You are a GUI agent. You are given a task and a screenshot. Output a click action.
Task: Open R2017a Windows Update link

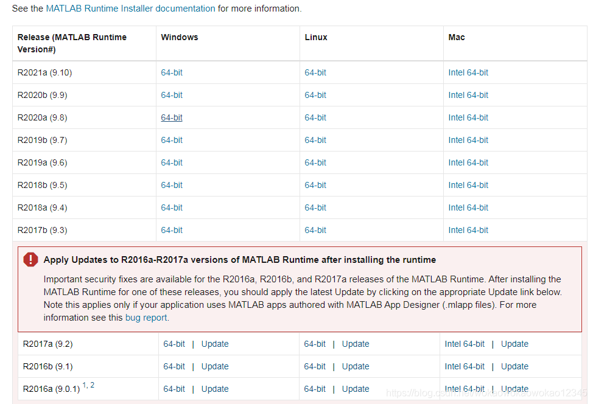215,344
